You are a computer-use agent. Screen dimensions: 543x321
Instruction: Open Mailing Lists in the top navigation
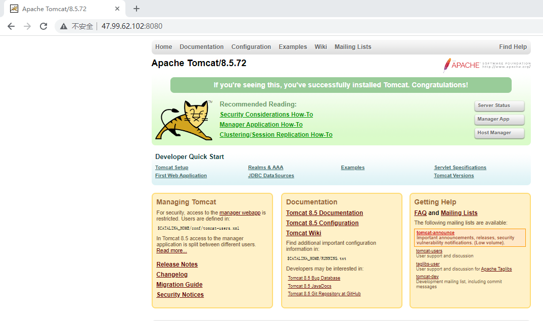(x=353, y=46)
